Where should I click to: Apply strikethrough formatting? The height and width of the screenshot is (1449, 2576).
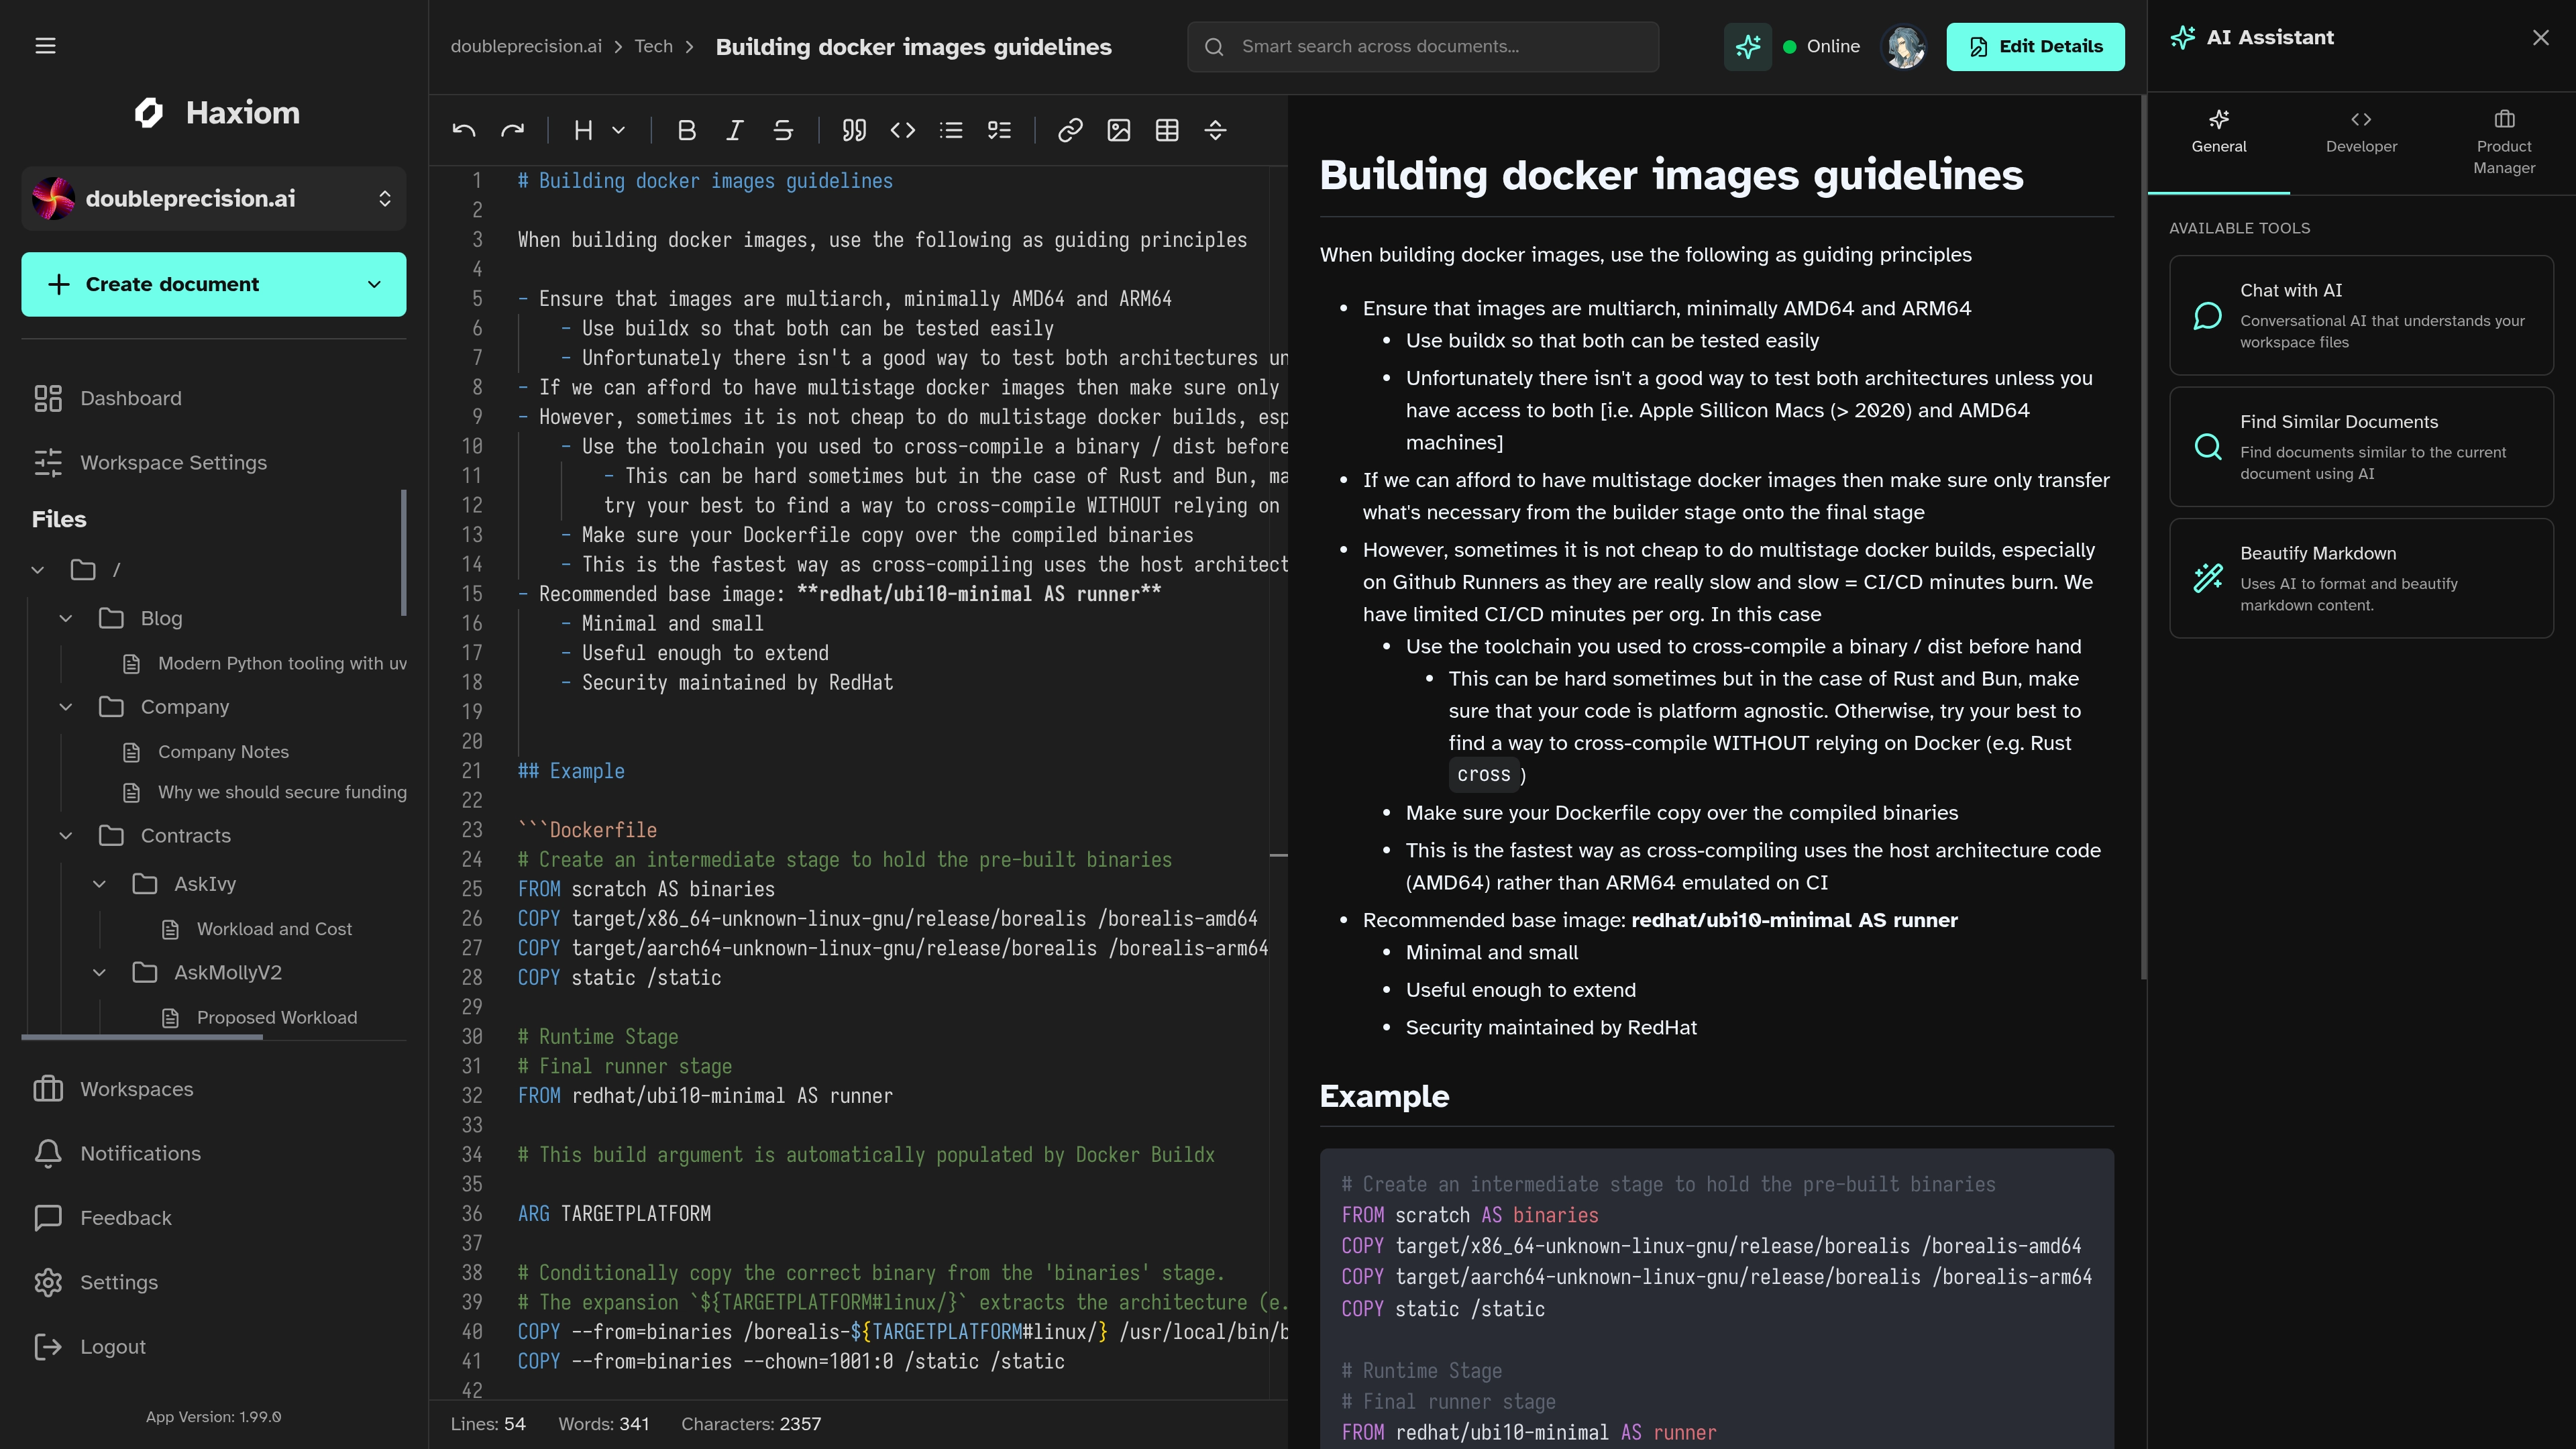click(783, 130)
